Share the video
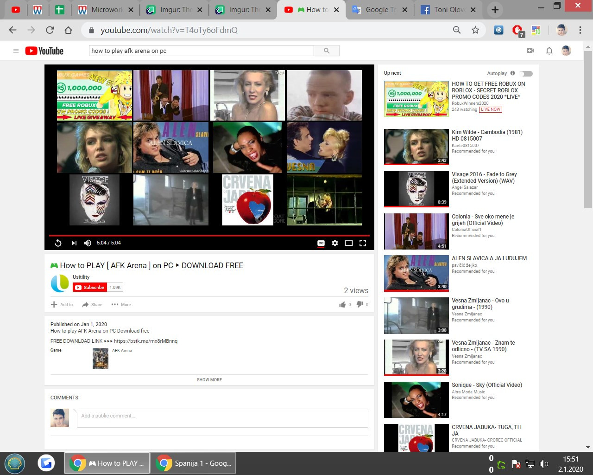This screenshot has height=475, width=593. click(x=92, y=305)
